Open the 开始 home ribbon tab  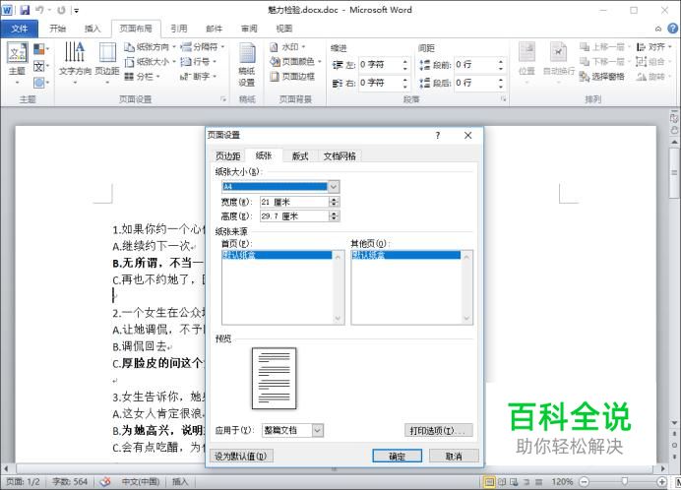pyautogui.click(x=57, y=29)
